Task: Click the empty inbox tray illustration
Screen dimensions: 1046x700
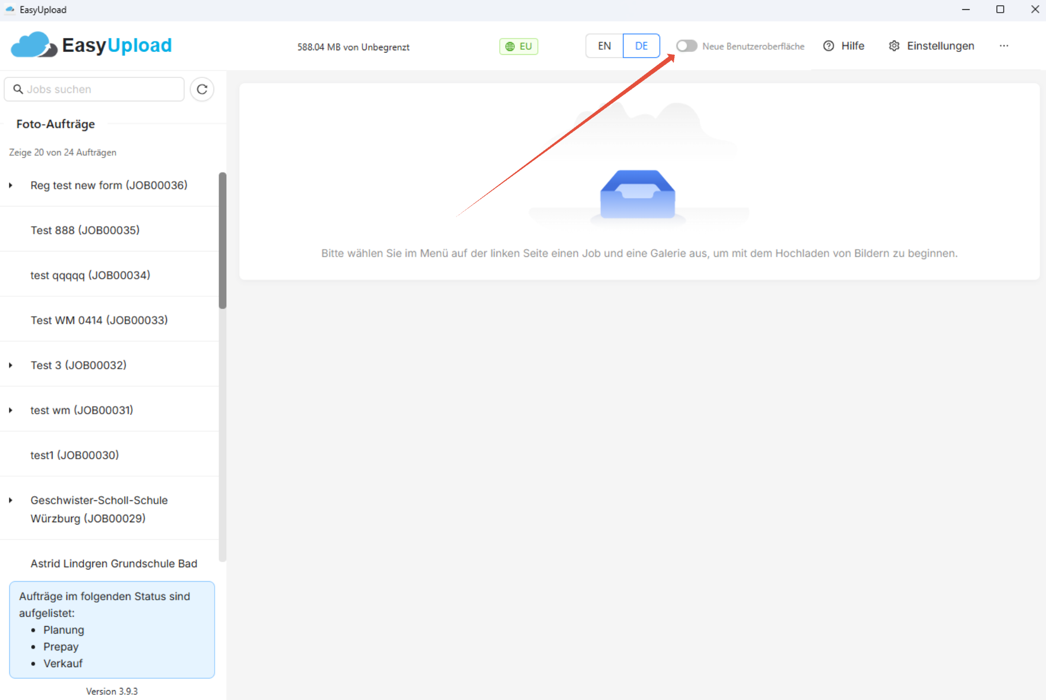Action: point(637,194)
